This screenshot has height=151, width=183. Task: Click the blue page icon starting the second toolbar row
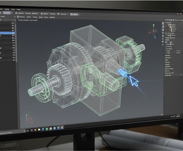(18, 17)
